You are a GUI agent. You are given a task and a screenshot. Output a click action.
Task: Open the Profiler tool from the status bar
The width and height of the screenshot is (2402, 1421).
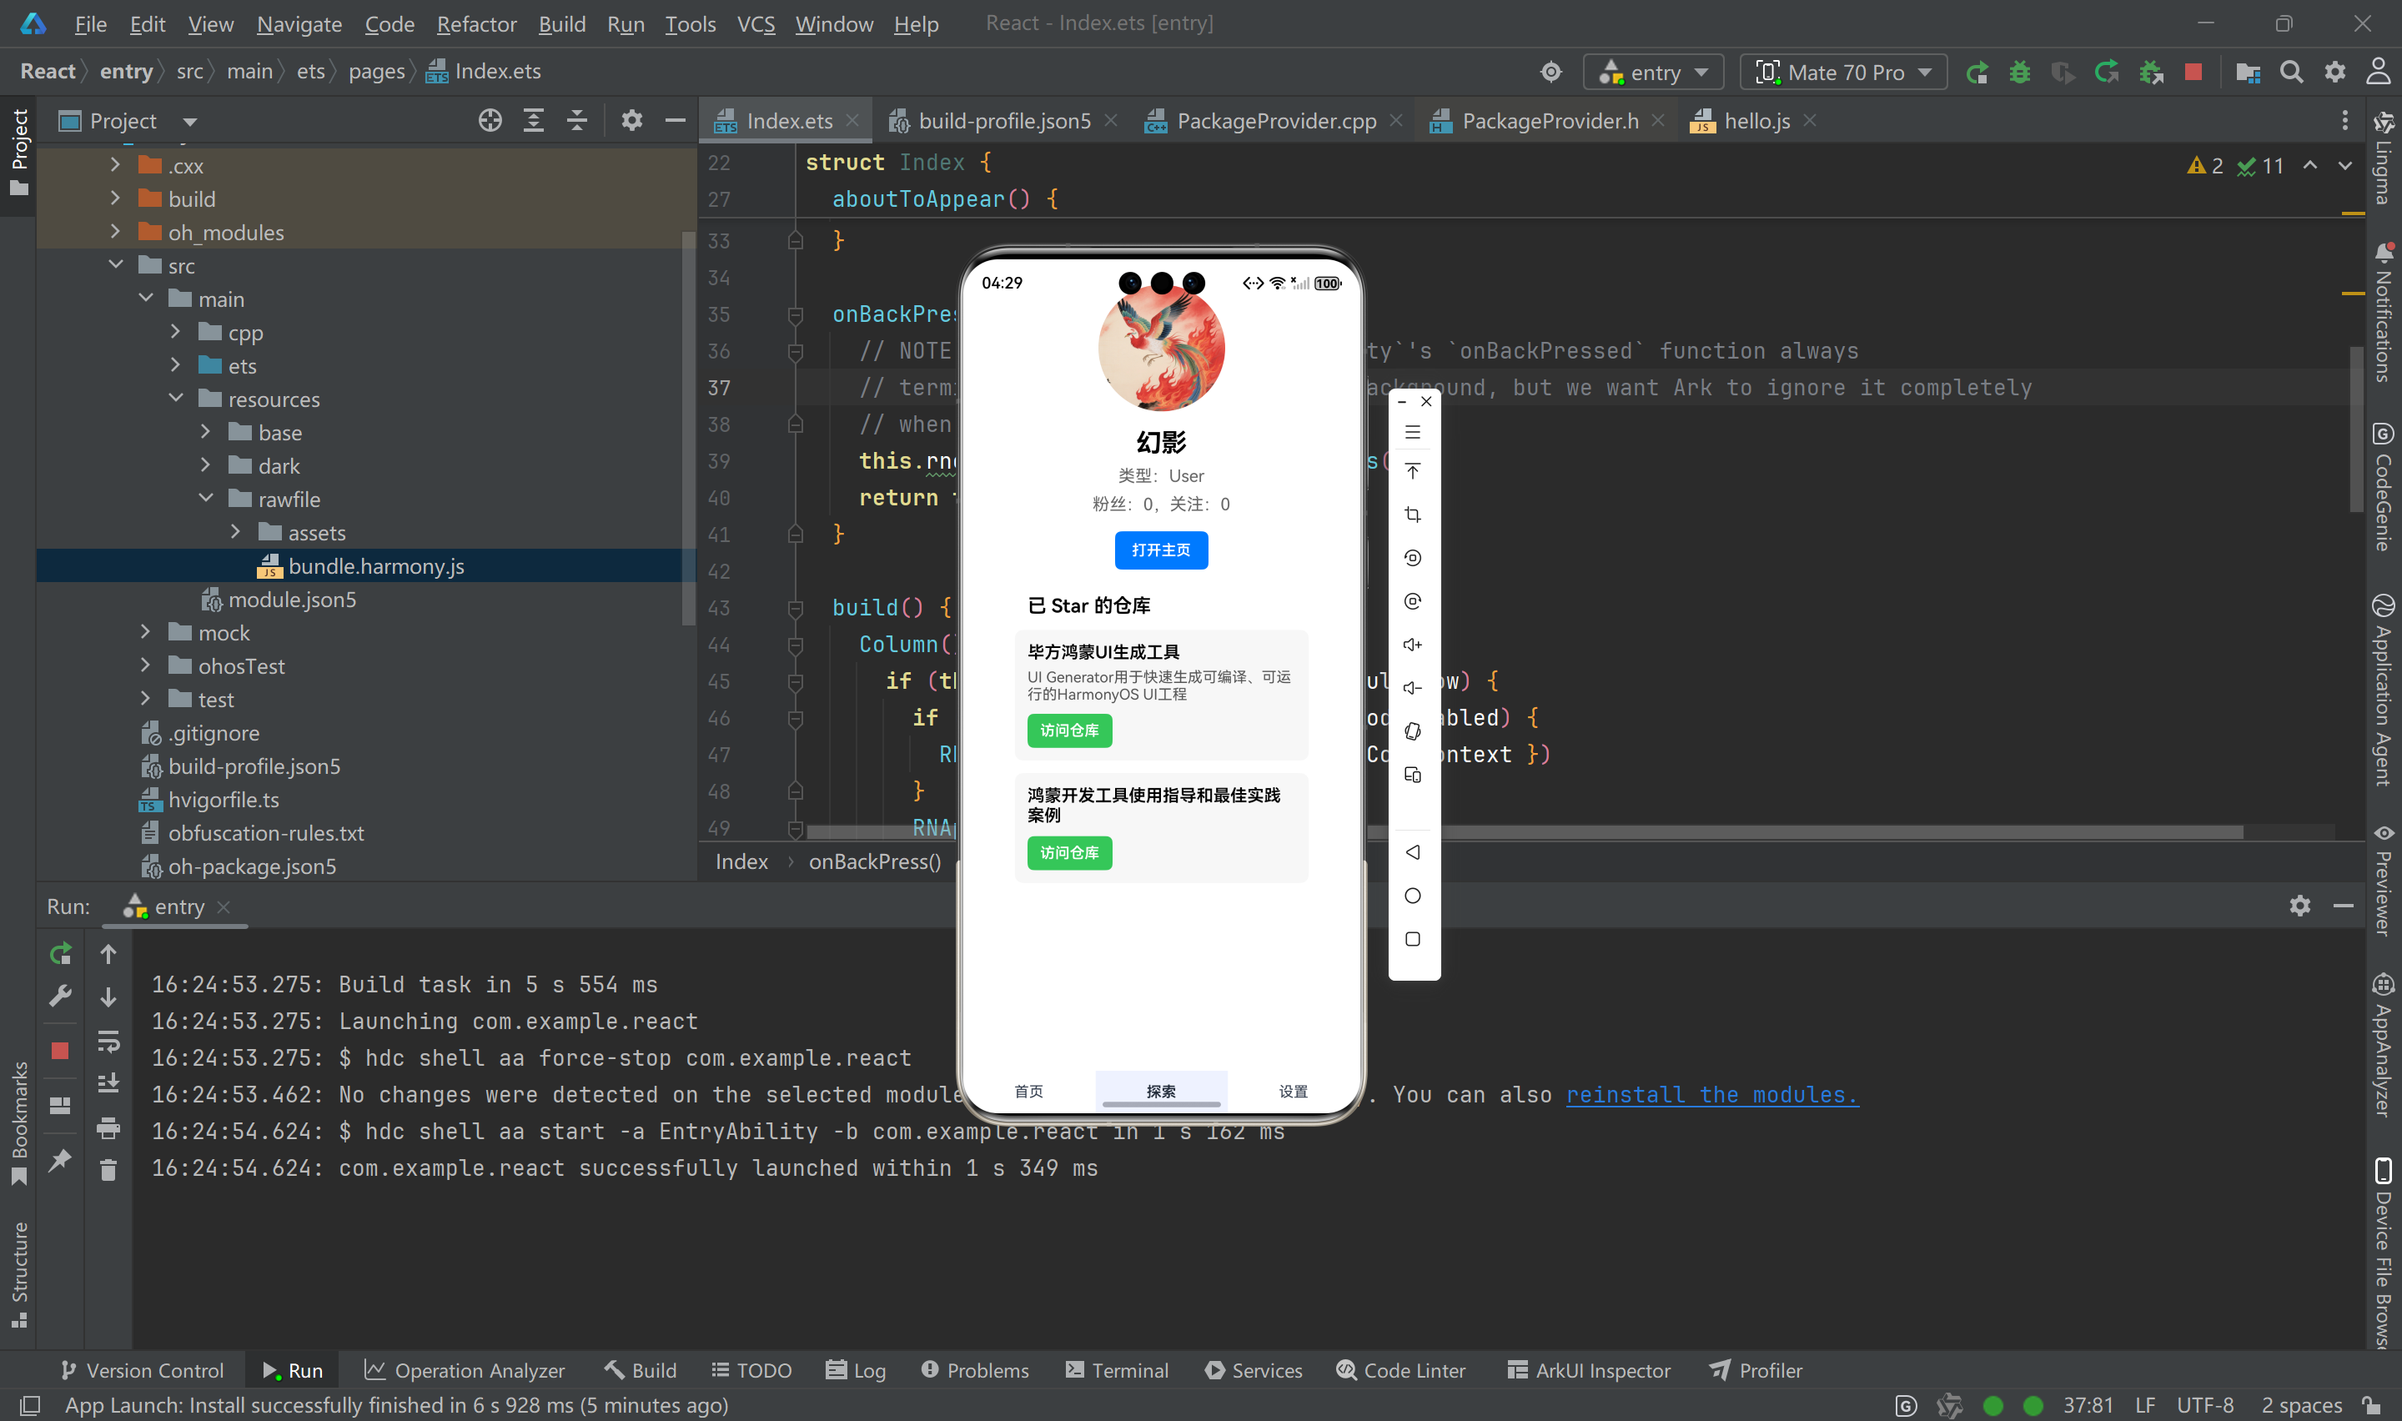point(1756,1369)
